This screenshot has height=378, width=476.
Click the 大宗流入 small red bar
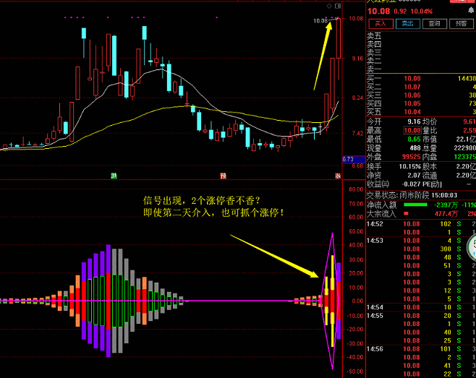(406, 213)
